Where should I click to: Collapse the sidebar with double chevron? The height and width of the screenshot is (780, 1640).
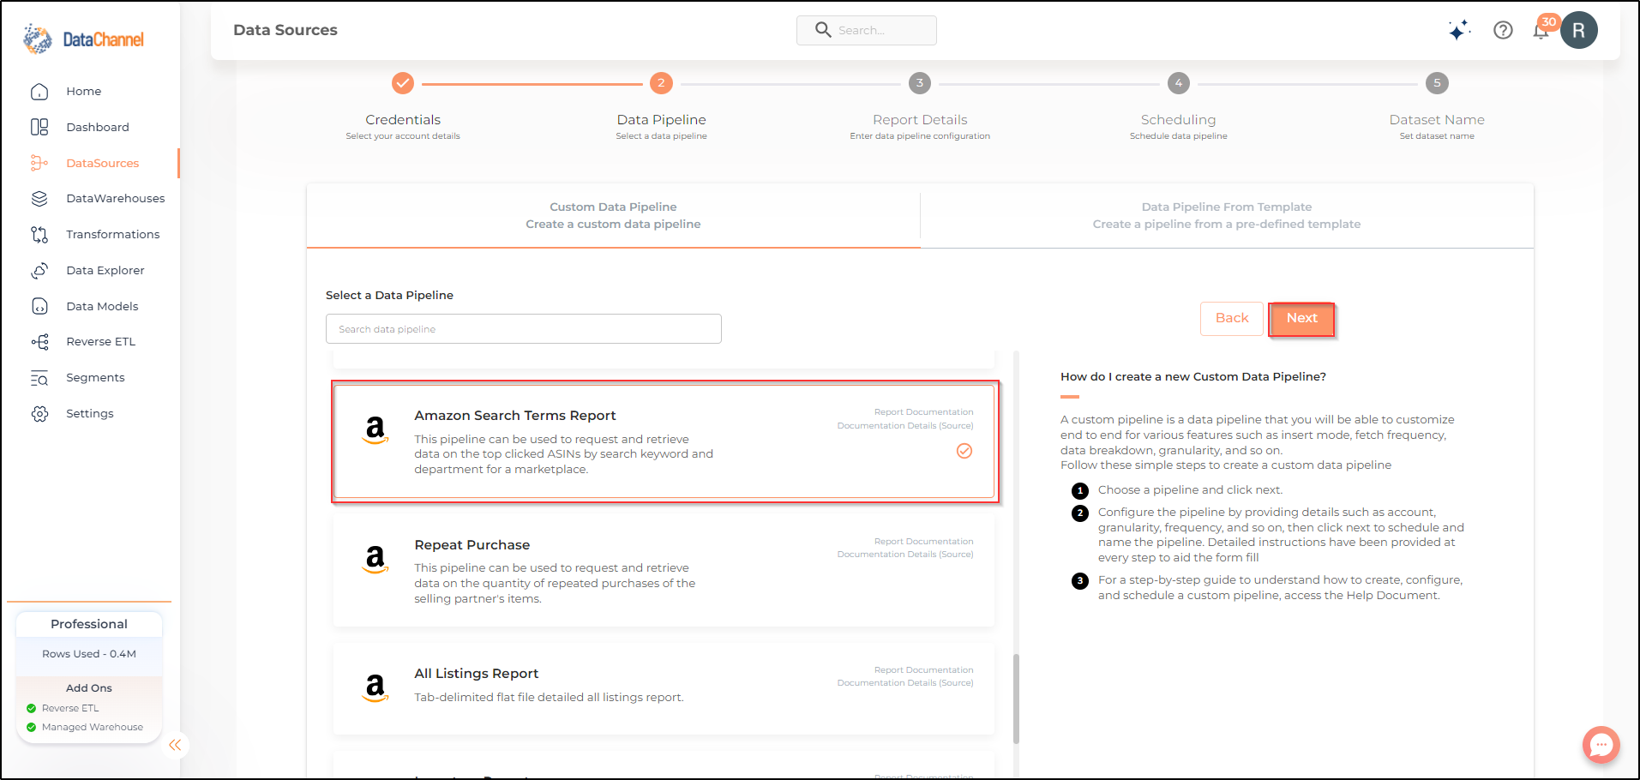pyautogui.click(x=175, y=745)
